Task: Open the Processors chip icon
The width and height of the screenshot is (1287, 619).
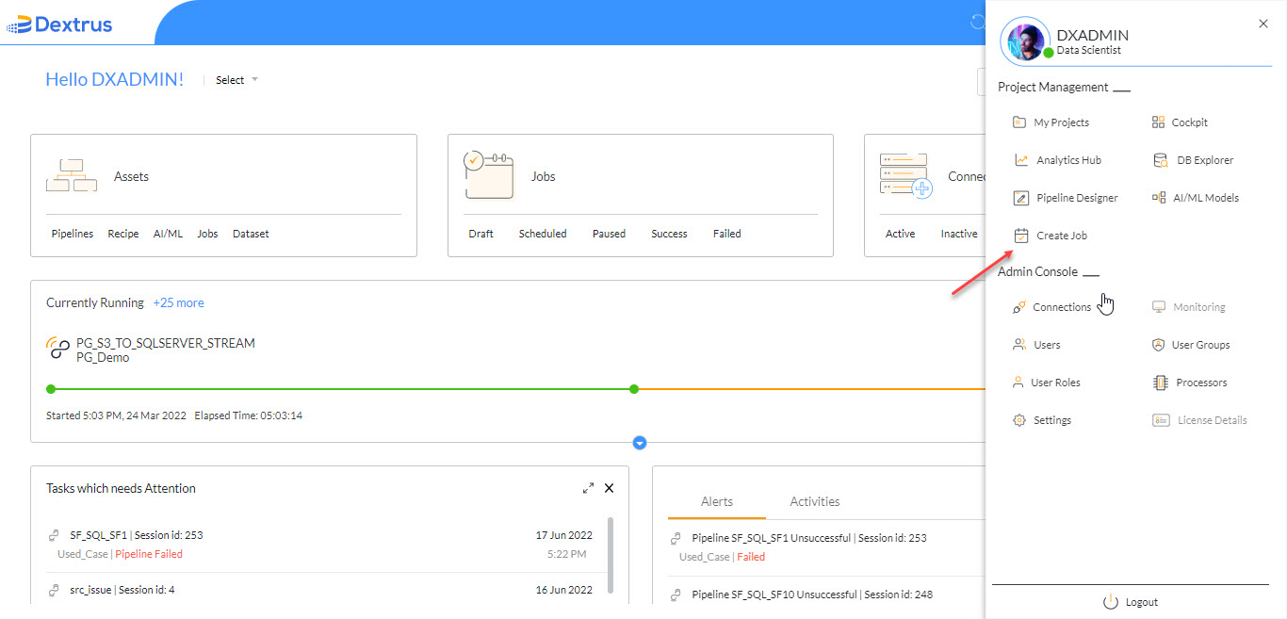Action: coord(1161,383)
